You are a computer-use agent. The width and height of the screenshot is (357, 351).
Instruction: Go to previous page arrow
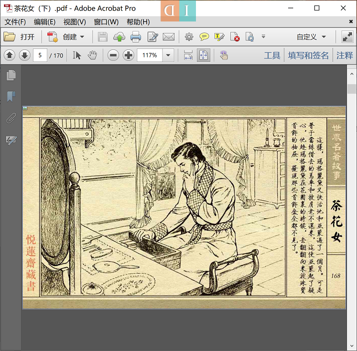(x=9, y=55)
